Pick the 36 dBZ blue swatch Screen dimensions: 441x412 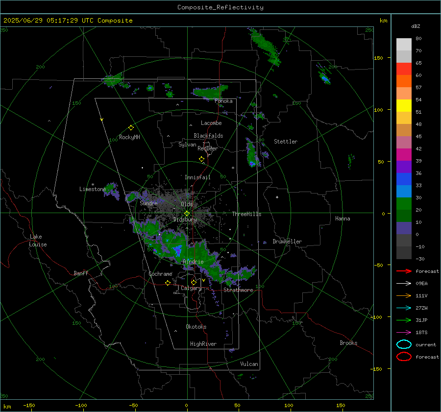(x=404, y=179)
